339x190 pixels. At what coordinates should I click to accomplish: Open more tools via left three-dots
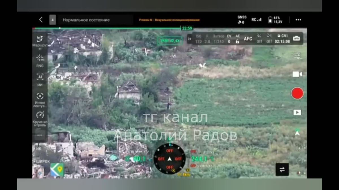(40, 135)
